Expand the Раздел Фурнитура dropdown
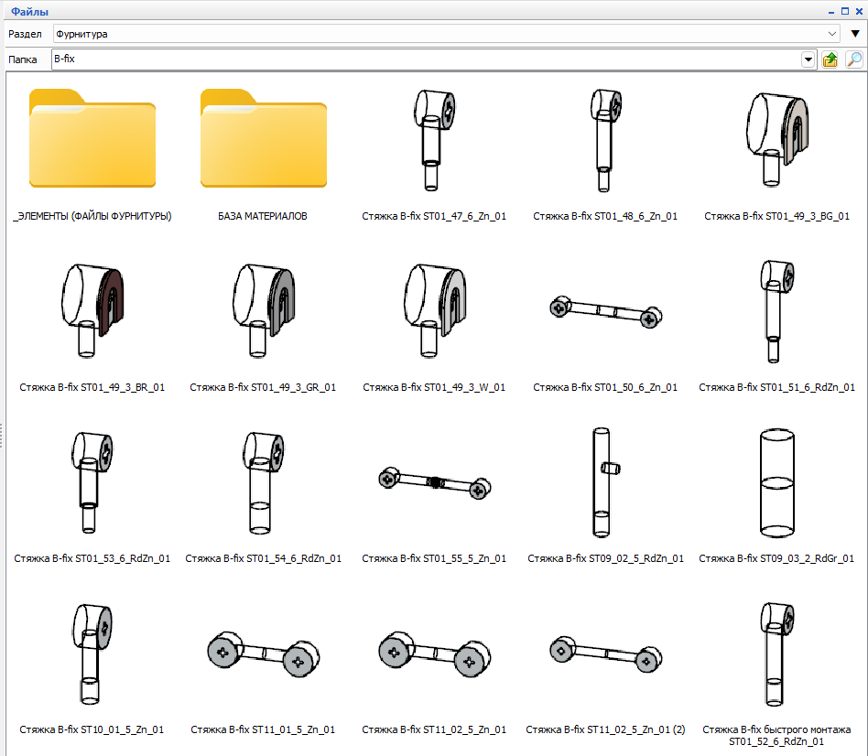This screenshot has width=868, height=756. coord(831,34)
